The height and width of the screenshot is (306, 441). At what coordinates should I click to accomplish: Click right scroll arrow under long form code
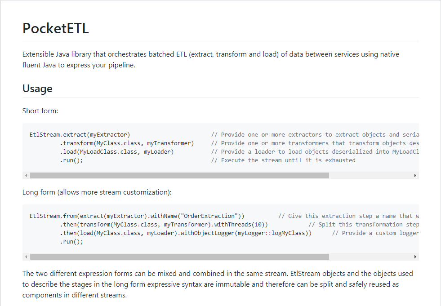pyautogui.click(x=415, y=257)
